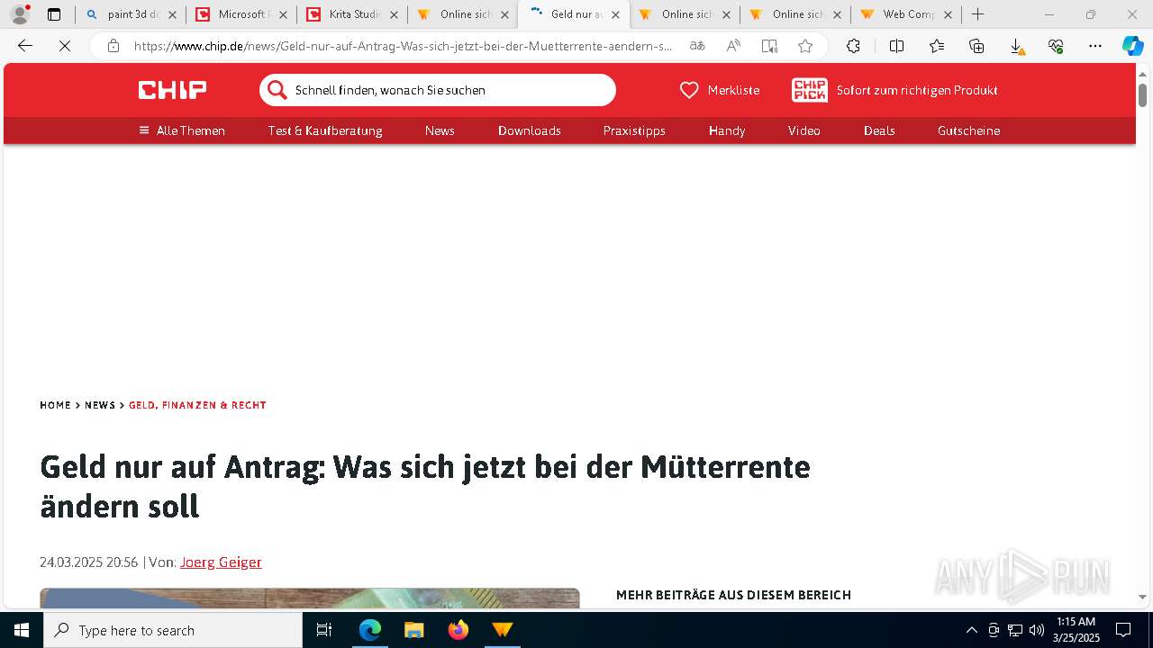Viewport: 1153px width, 648px height.
Task: Launch Firefox from the taskbar
Action: (x=458, y=630)
